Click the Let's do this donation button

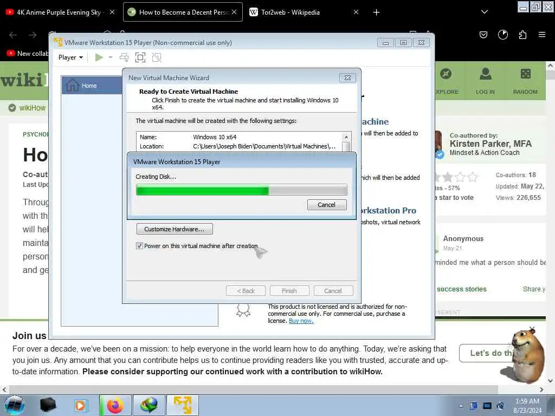click(487, 353)
